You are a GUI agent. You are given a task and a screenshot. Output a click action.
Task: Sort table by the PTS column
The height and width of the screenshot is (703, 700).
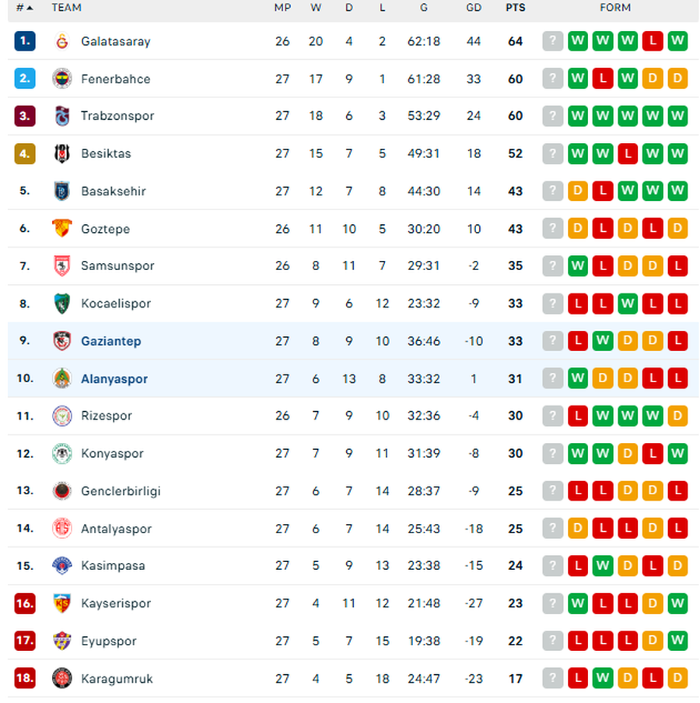515,8
